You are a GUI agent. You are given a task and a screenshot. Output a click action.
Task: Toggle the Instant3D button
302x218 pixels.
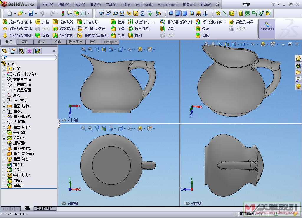click(267, 29)
